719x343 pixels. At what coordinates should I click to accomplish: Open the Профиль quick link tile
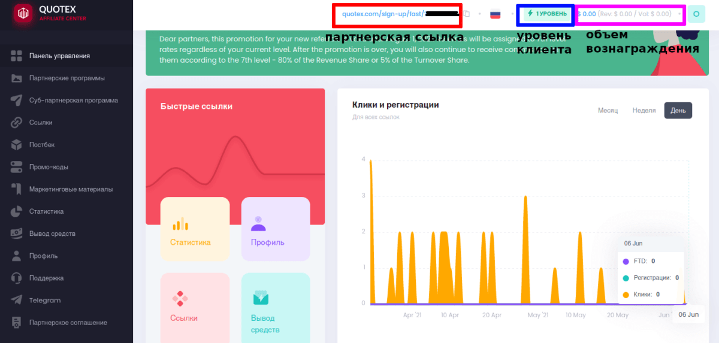276,229
